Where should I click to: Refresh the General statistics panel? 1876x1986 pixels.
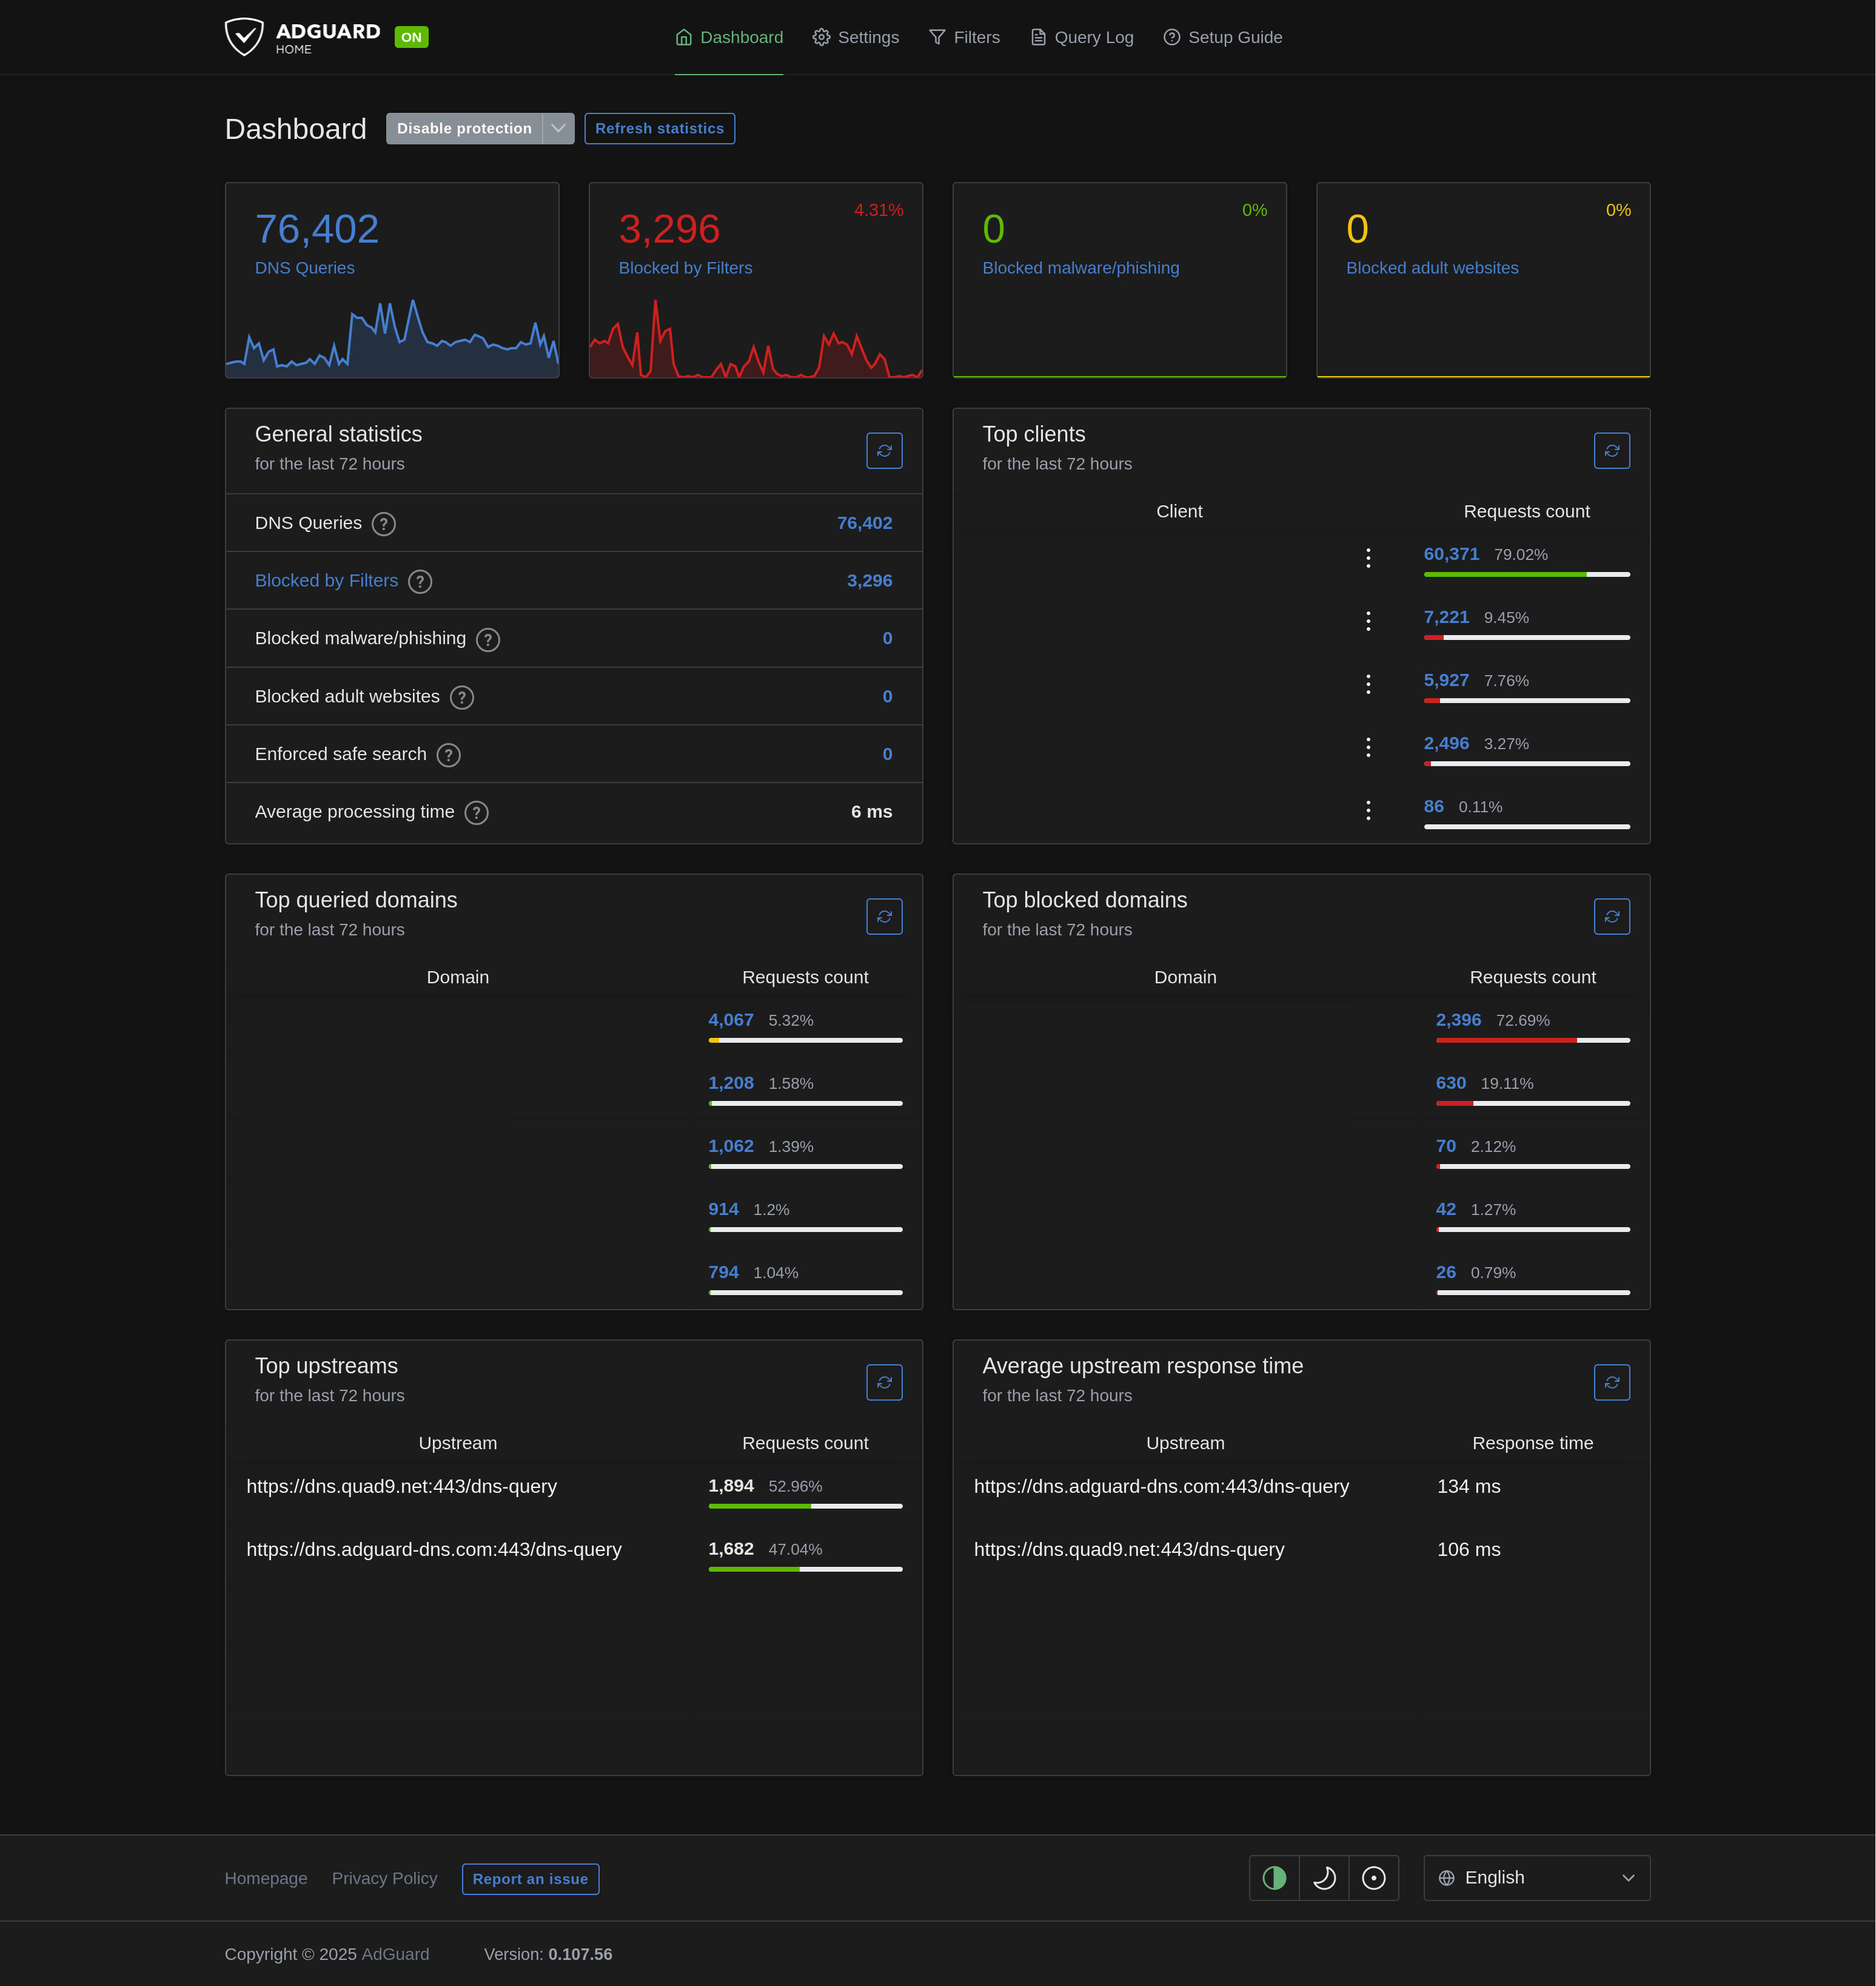pyautogui.click(x=884, y=450)
